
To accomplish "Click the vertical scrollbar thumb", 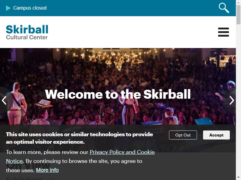I will 238,14.
